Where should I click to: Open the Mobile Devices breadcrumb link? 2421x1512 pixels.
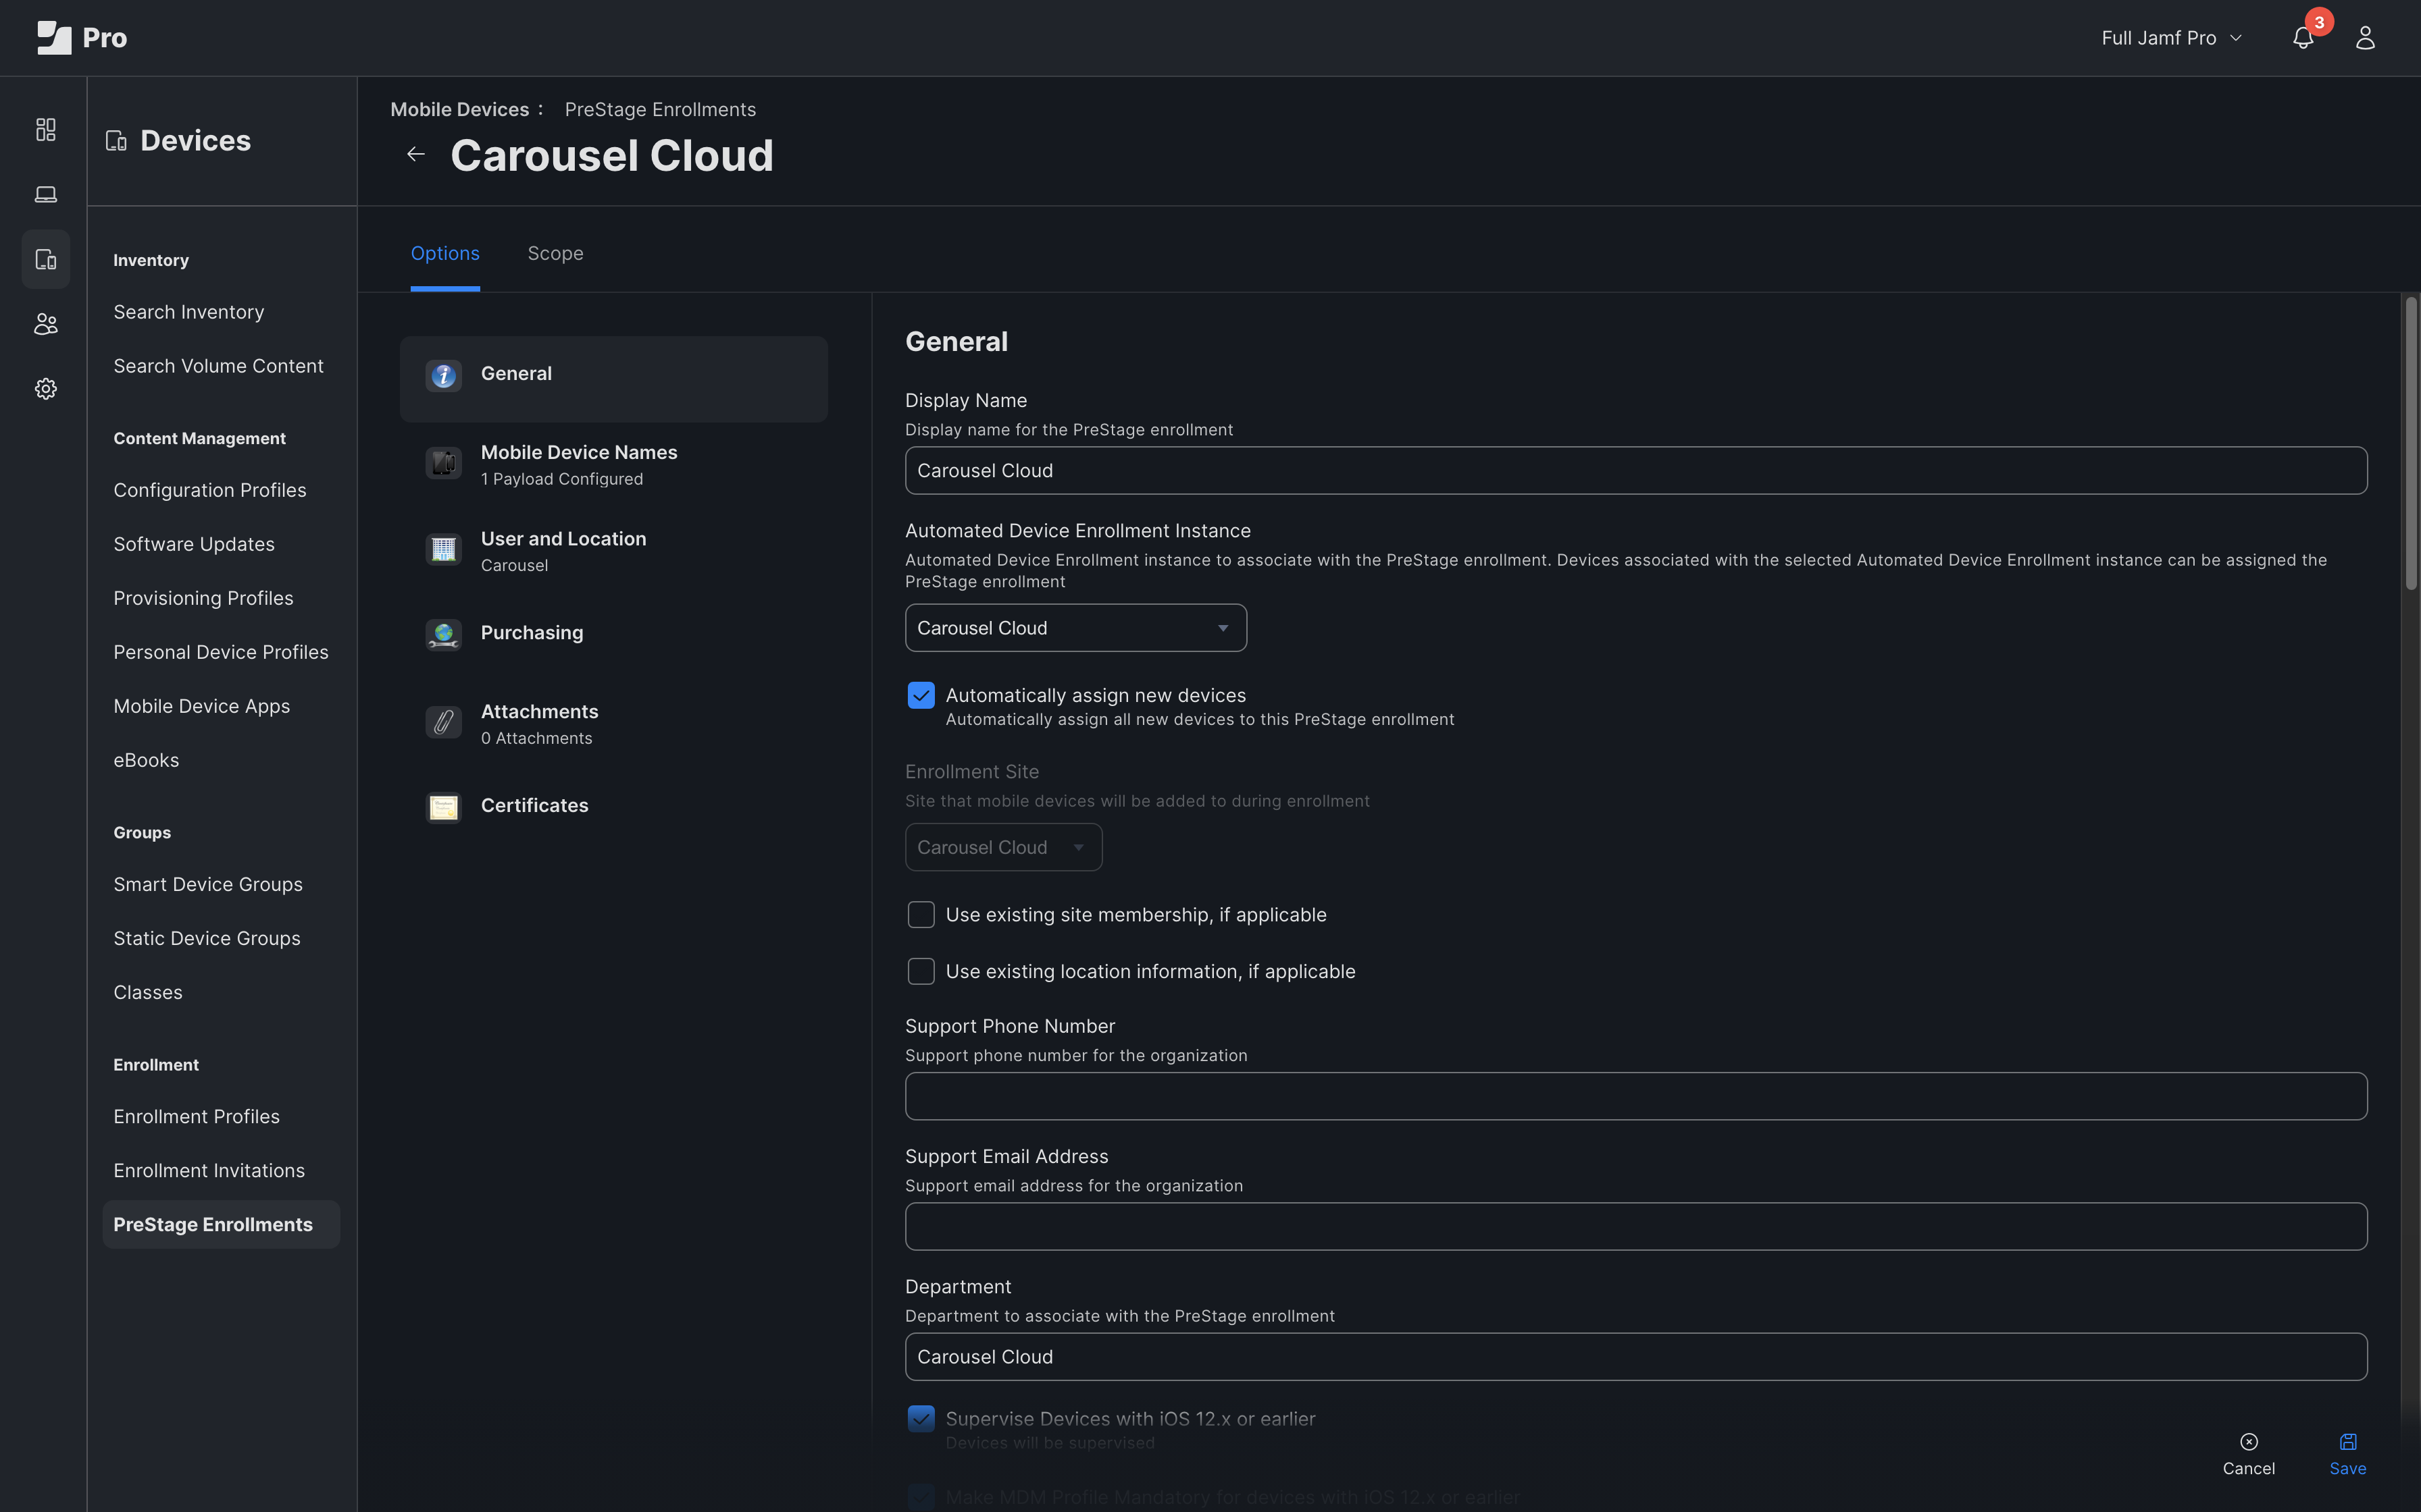pos(459,110)
